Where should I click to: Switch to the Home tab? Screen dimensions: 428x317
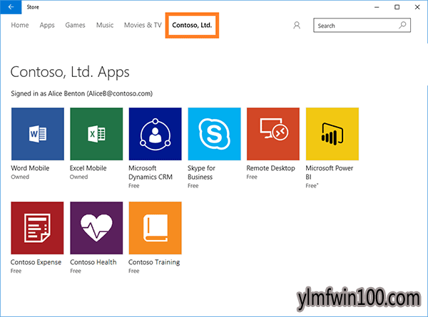(20, 26)
